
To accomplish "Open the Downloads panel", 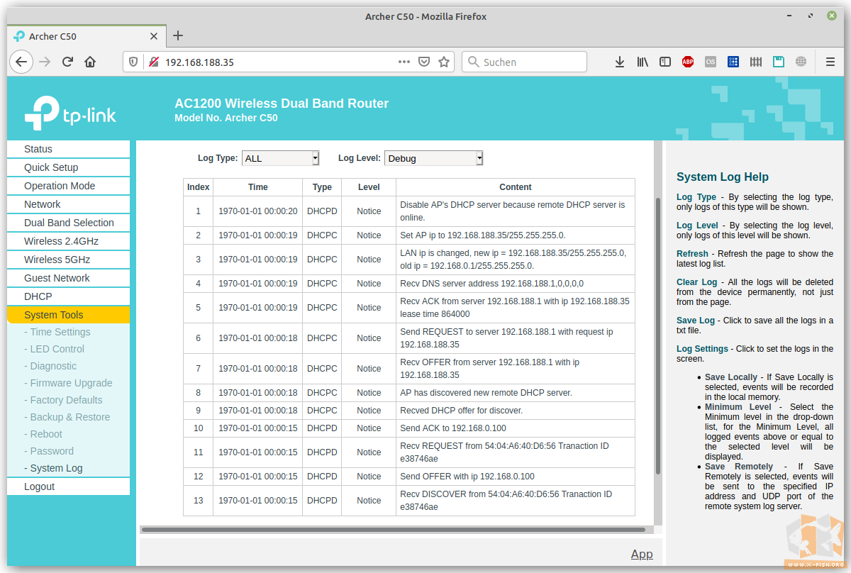I will point(620,62).
